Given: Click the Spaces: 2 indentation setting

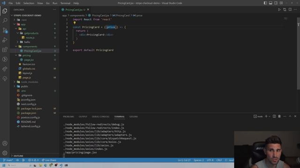Looking at the screenshot, I should click(x=198, y=160).
